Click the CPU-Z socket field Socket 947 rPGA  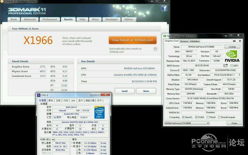click(71, 114)
